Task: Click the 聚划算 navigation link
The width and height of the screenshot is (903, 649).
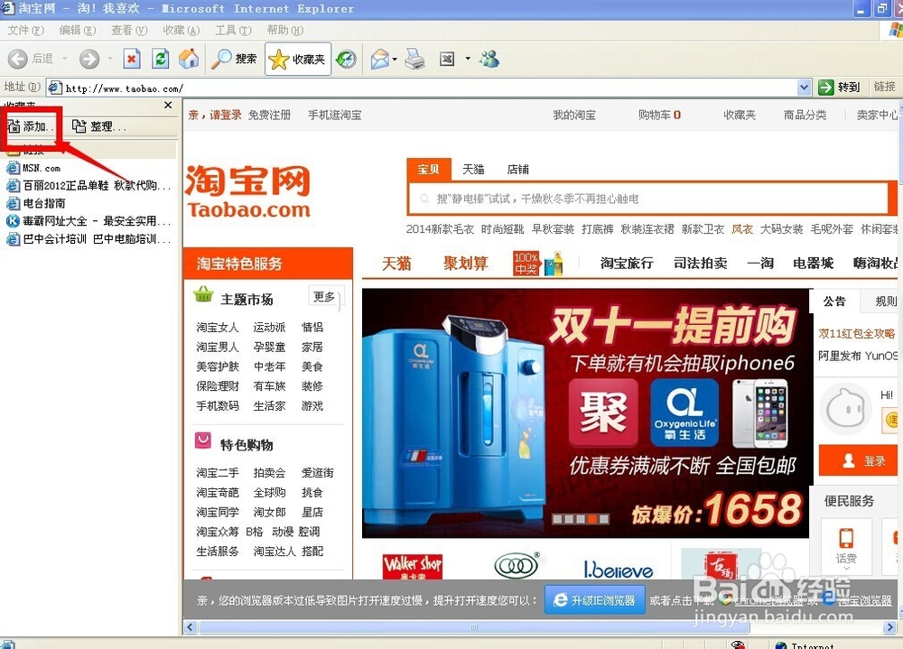Action: [x=465, y=264]
